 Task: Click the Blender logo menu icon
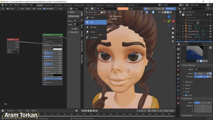(2, 5)
